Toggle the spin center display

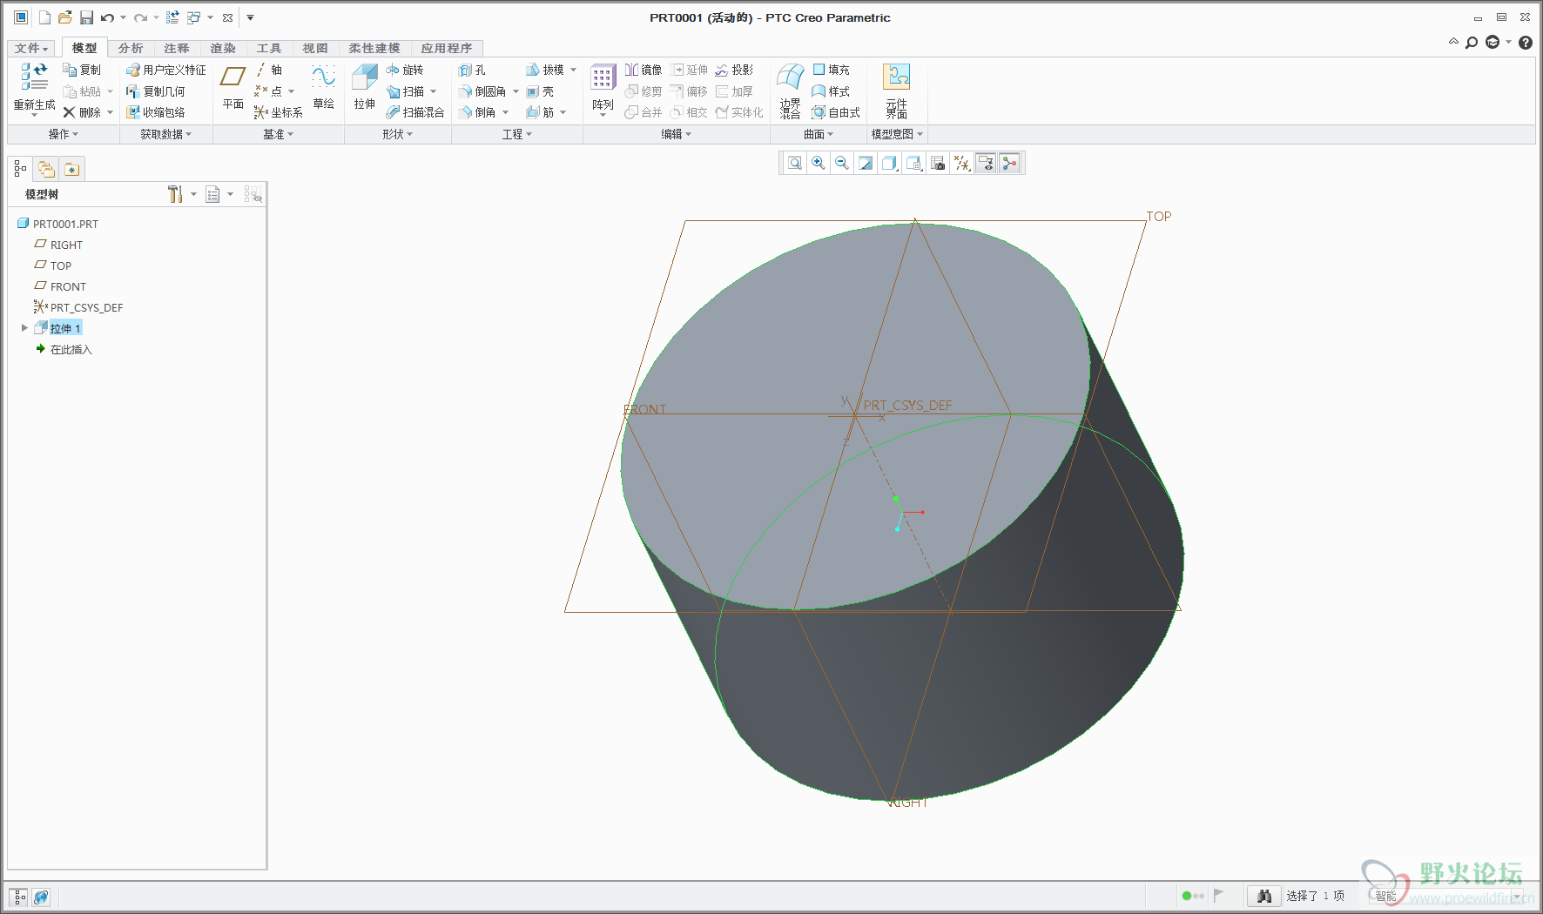[1009, 163]
